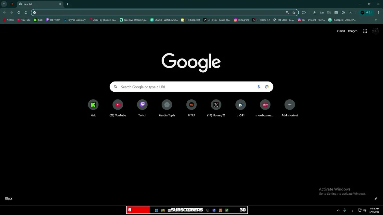Image resolution: width=383 pixels, height=215 pixels.
Task: Open the 8:03 AM clock and date
Action: pos(375,210)
